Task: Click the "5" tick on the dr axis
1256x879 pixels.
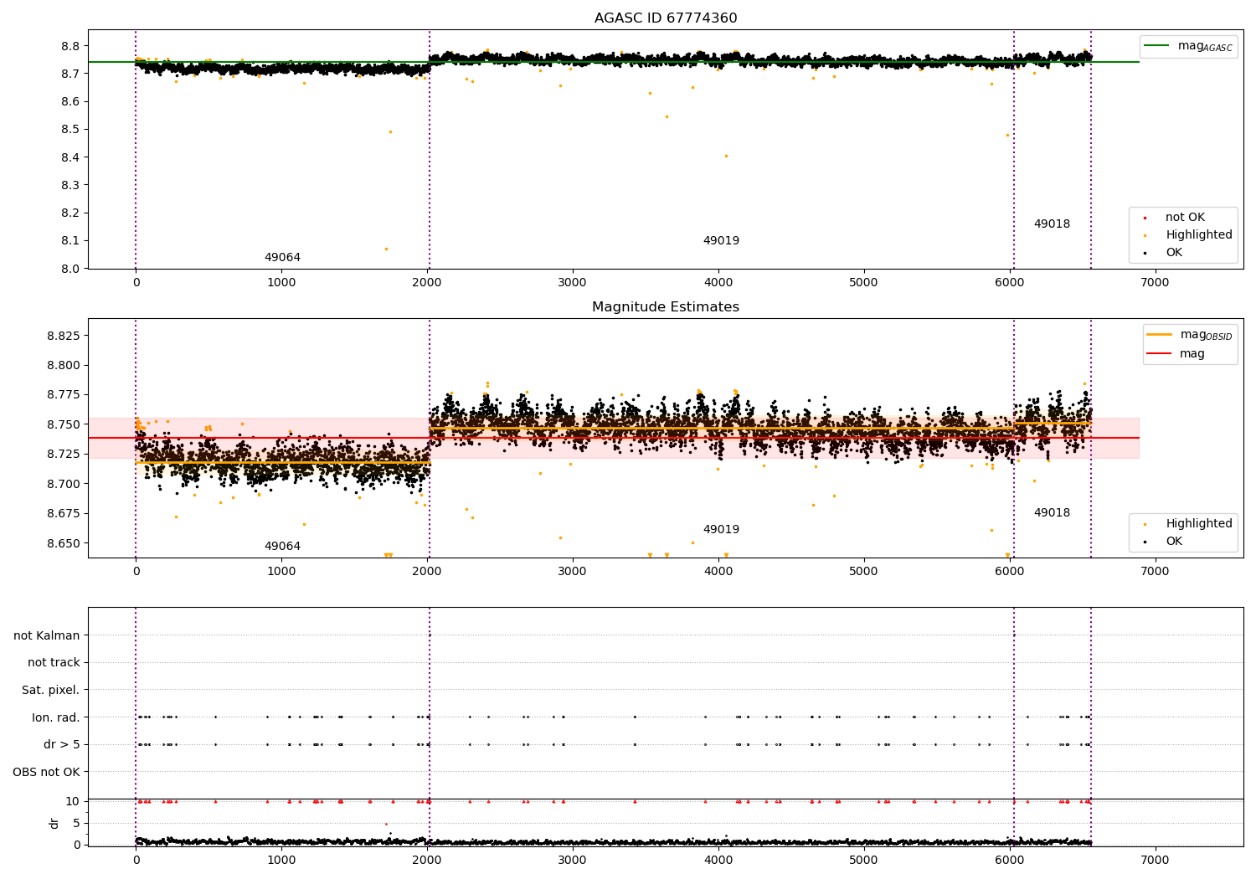Action: 77,823
